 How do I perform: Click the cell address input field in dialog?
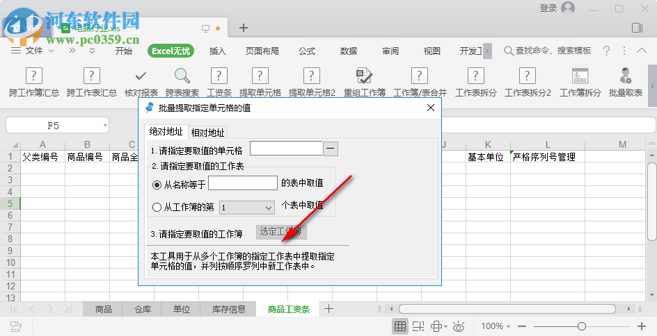286,149
